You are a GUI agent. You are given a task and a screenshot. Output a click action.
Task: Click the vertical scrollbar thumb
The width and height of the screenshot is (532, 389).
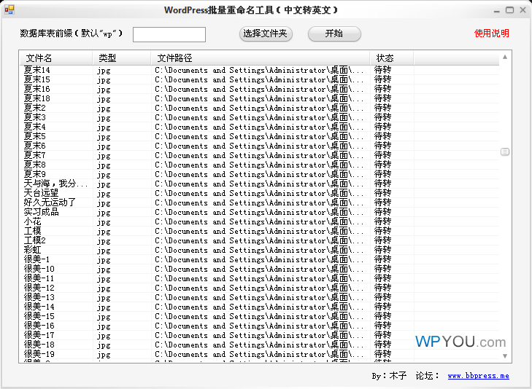[505, 152]
